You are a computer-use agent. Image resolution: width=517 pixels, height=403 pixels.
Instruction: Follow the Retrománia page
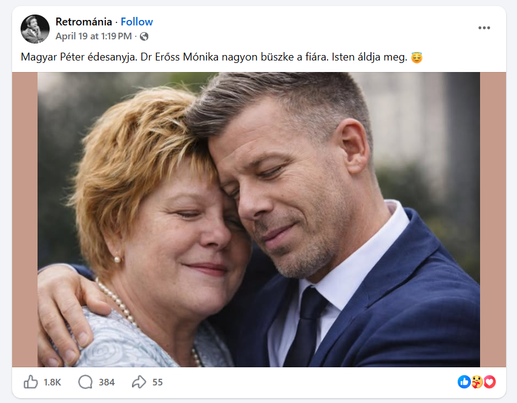pyautogui.click(x=137, y=22)
